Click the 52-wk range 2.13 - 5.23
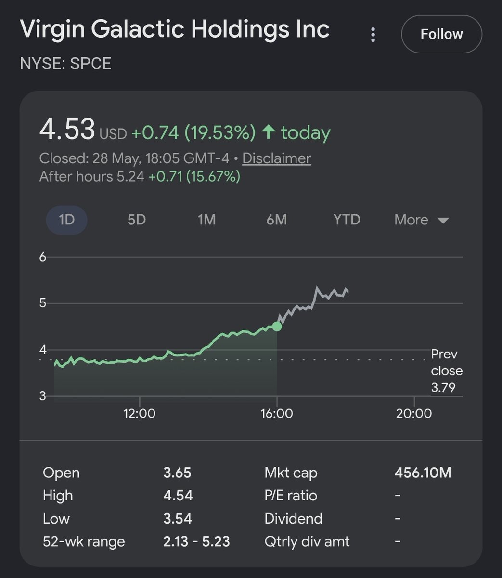502x578 pixels. pos(196,541)
